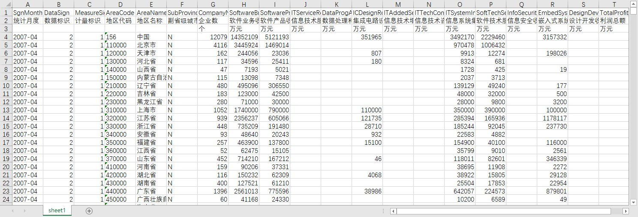The width and height of the screenshot is (638, 217).
Task: Click the previous sheet navigation arrow
Action: click(x=12, y=211)
